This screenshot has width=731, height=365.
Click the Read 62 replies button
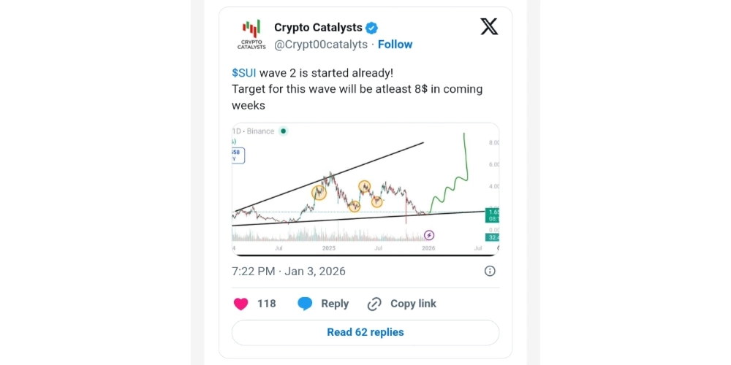point(365,332)
